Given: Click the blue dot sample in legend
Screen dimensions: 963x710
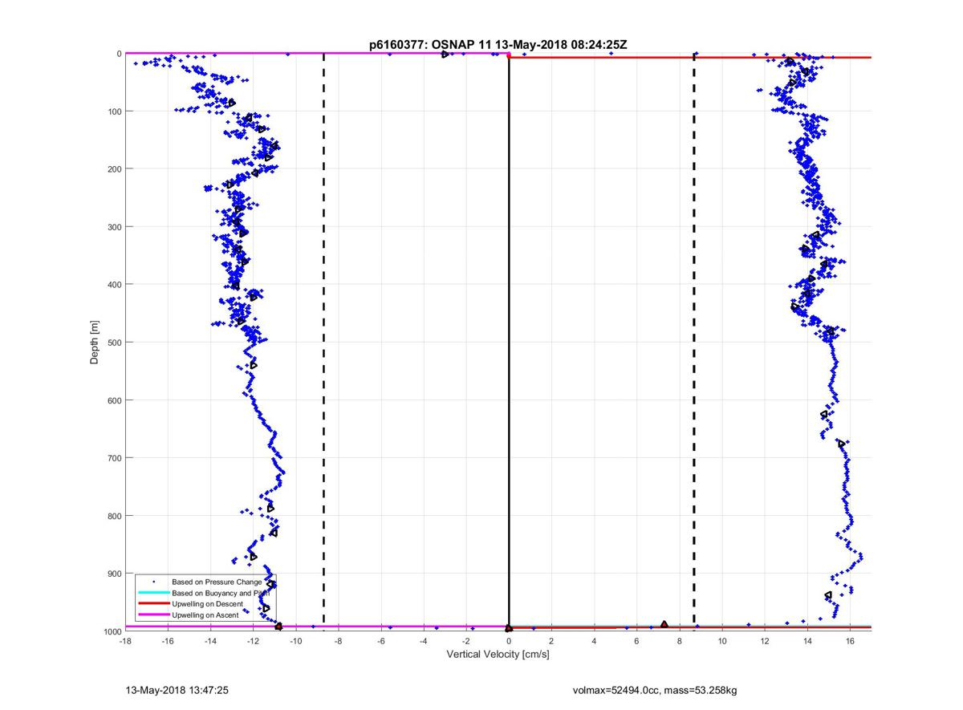Looking at the screenshot, I should (x=152, y=582).
